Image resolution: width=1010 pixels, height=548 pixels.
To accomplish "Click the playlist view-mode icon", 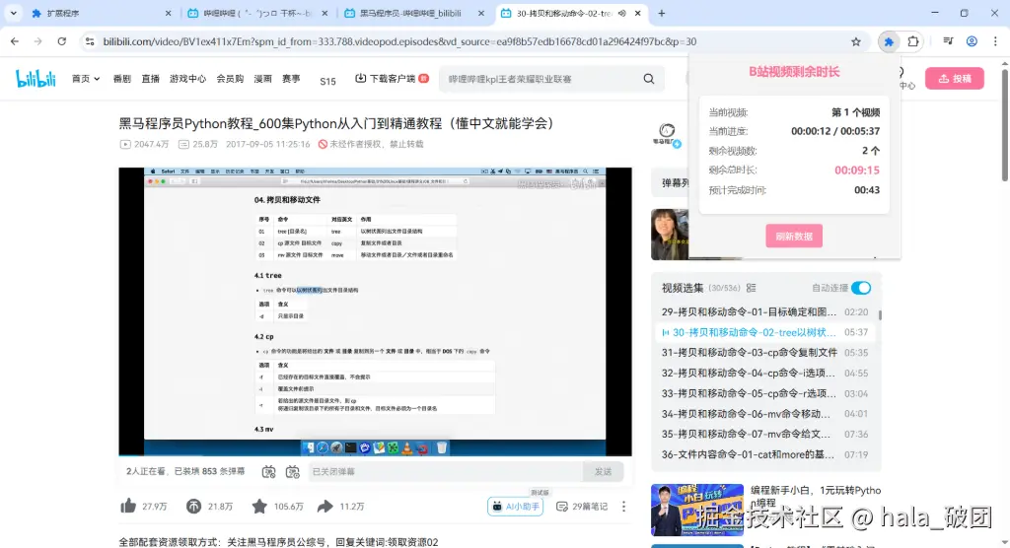I will [x=751, y=288].
